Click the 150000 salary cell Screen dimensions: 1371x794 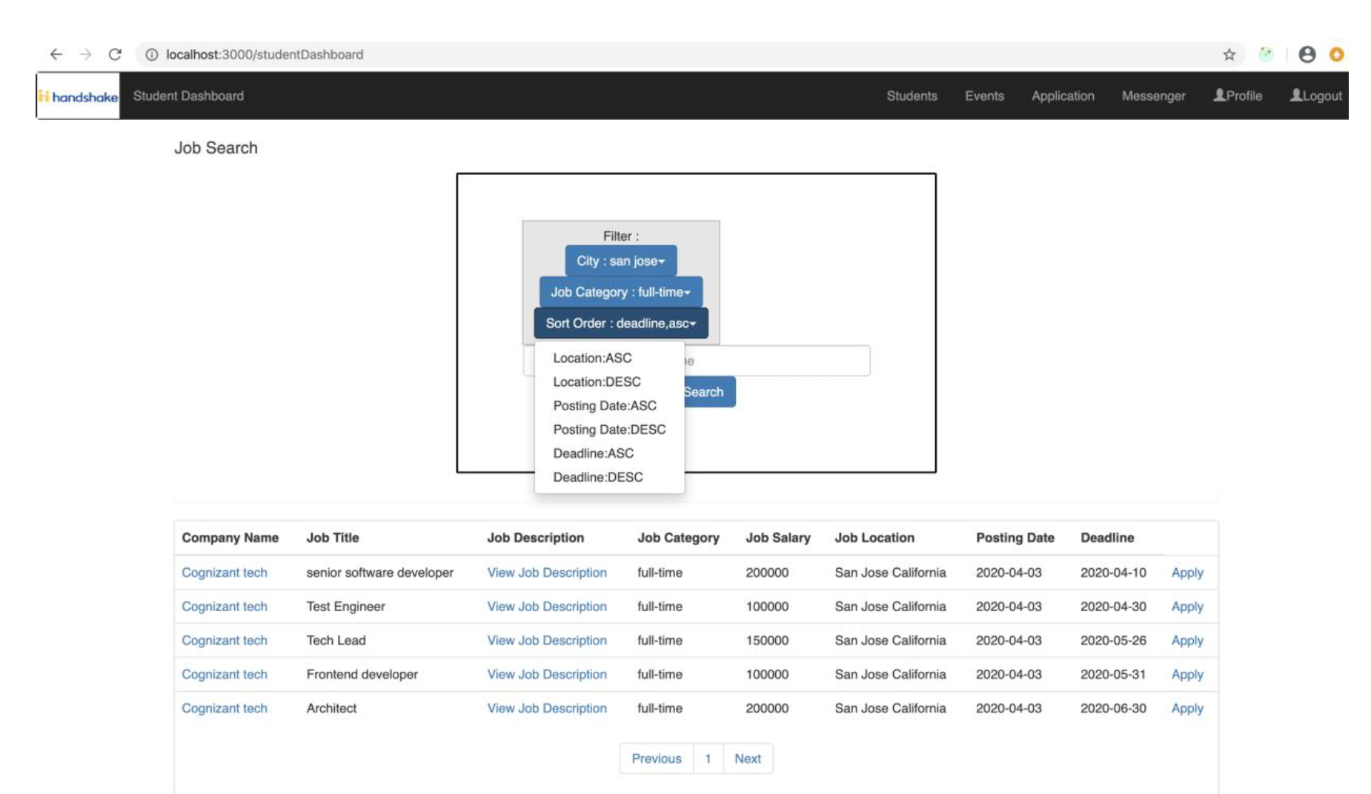[x=767, y=640]
